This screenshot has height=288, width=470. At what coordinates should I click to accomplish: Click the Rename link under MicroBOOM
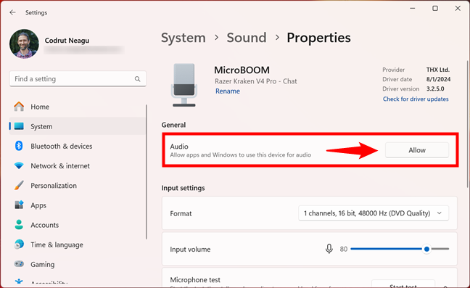pos(228,91)
